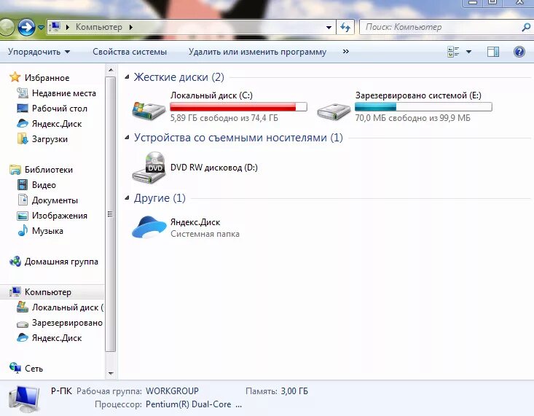
Task: Open Яндекс.Диск under Компьютер in tree
Action: (57, 338)
